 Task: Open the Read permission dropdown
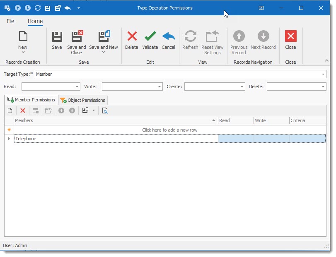click(77, 87)
